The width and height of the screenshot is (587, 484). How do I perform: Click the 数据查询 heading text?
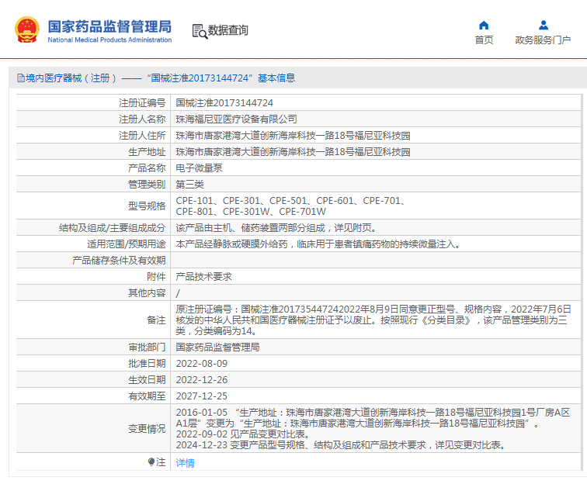[228, 30]
